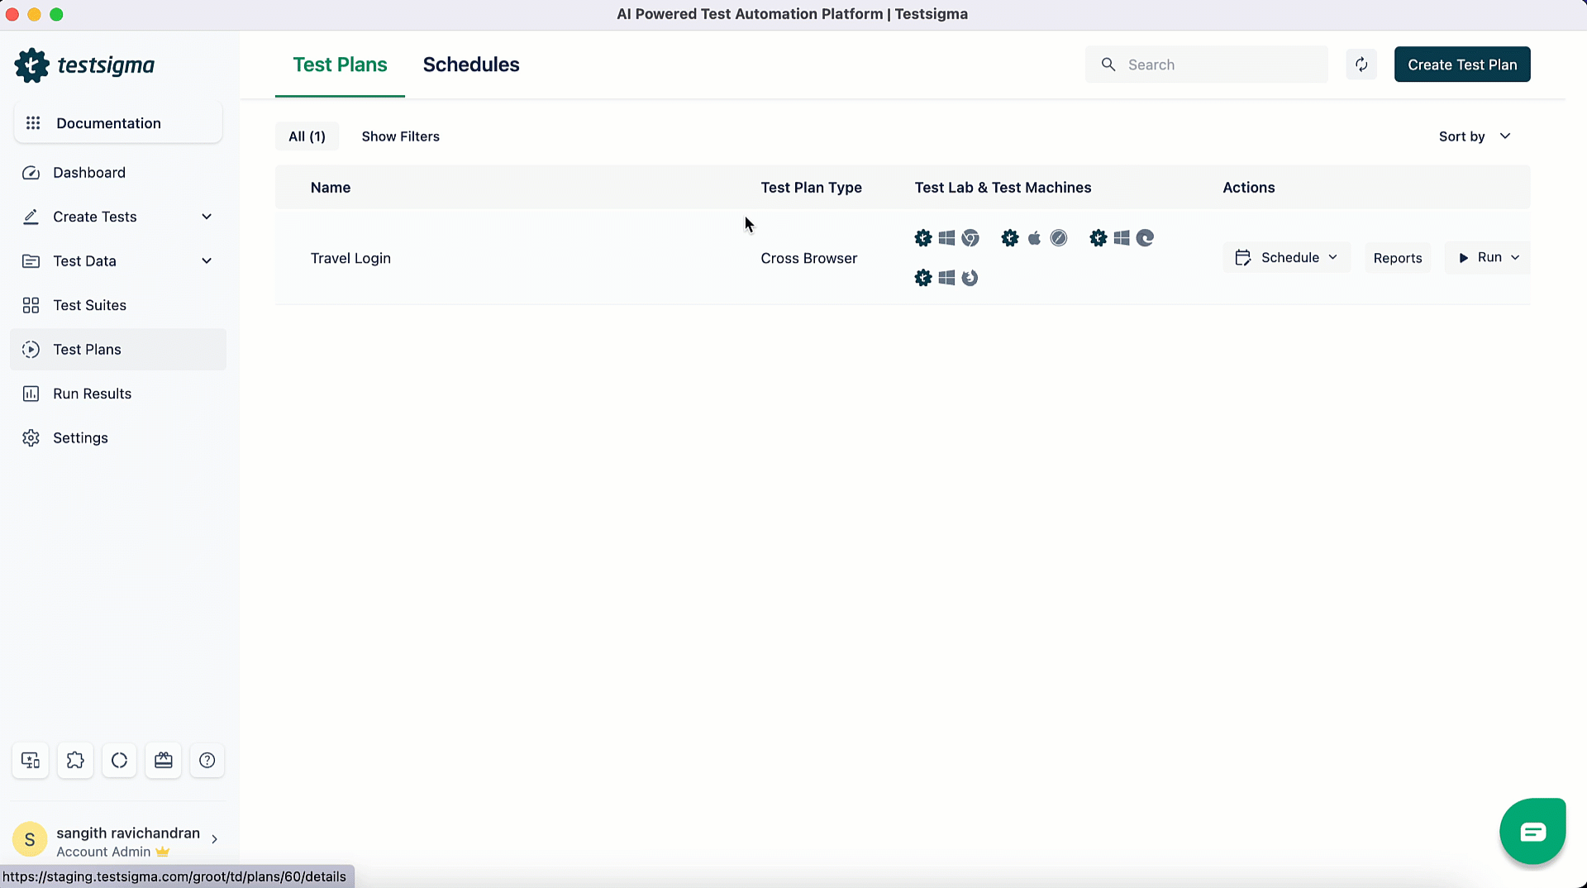The image size is (1587, 888).
Task: Click the Testsigma lab icon before Safari
Action: [1010, 238]
